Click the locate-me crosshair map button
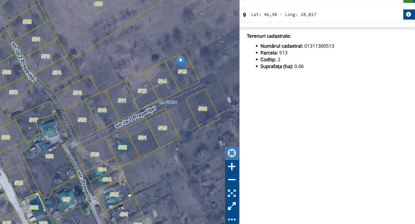 tap(232, 153)
